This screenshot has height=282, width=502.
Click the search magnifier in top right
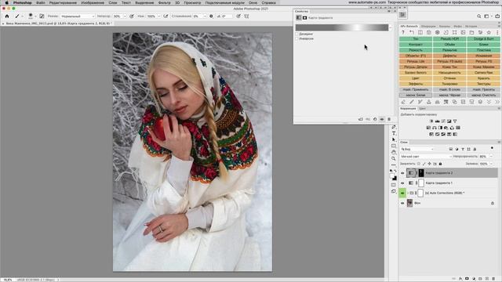[479, 16]
